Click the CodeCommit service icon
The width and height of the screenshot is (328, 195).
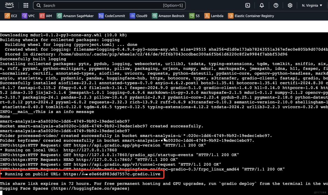pos(101,16)
